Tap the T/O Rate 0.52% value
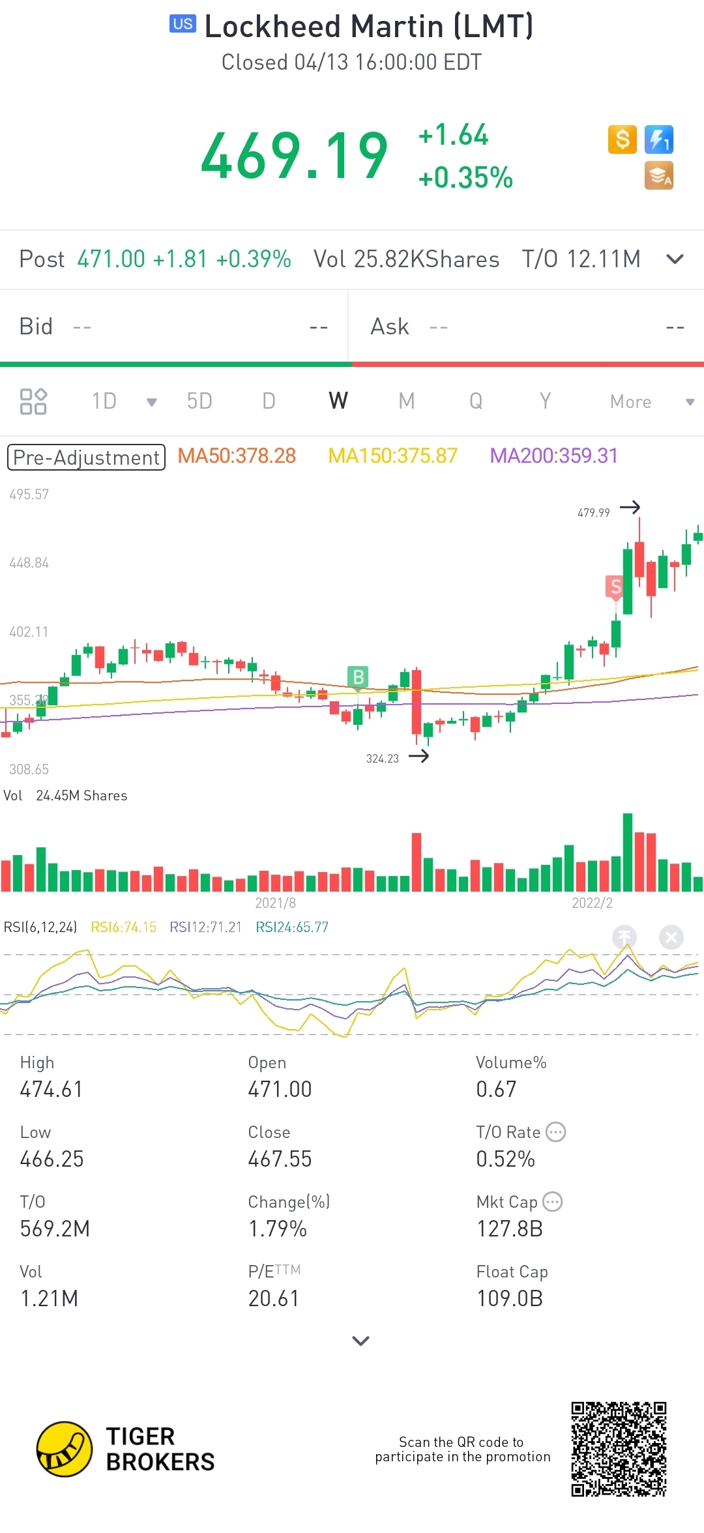Viewport: 704px width, 1533px height. (x=505, y=1159)
